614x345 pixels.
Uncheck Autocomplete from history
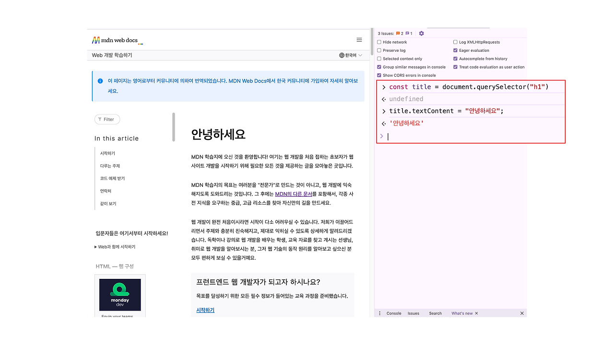pyautogui.click(x=456, y=58)
